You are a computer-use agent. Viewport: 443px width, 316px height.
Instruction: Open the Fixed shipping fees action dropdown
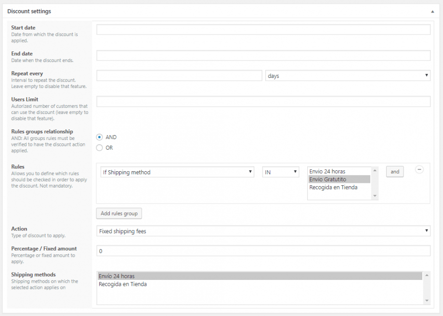click(x=263, y=231)
